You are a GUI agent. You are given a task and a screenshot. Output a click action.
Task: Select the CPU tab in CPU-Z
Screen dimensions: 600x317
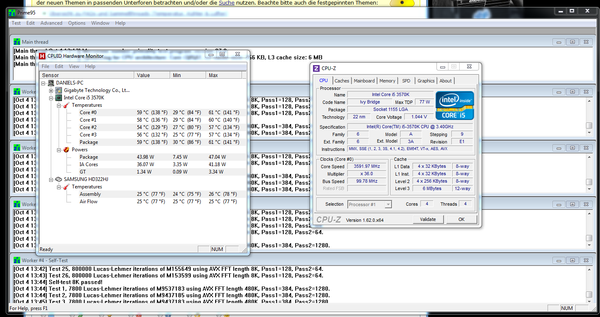click(324, 80)
